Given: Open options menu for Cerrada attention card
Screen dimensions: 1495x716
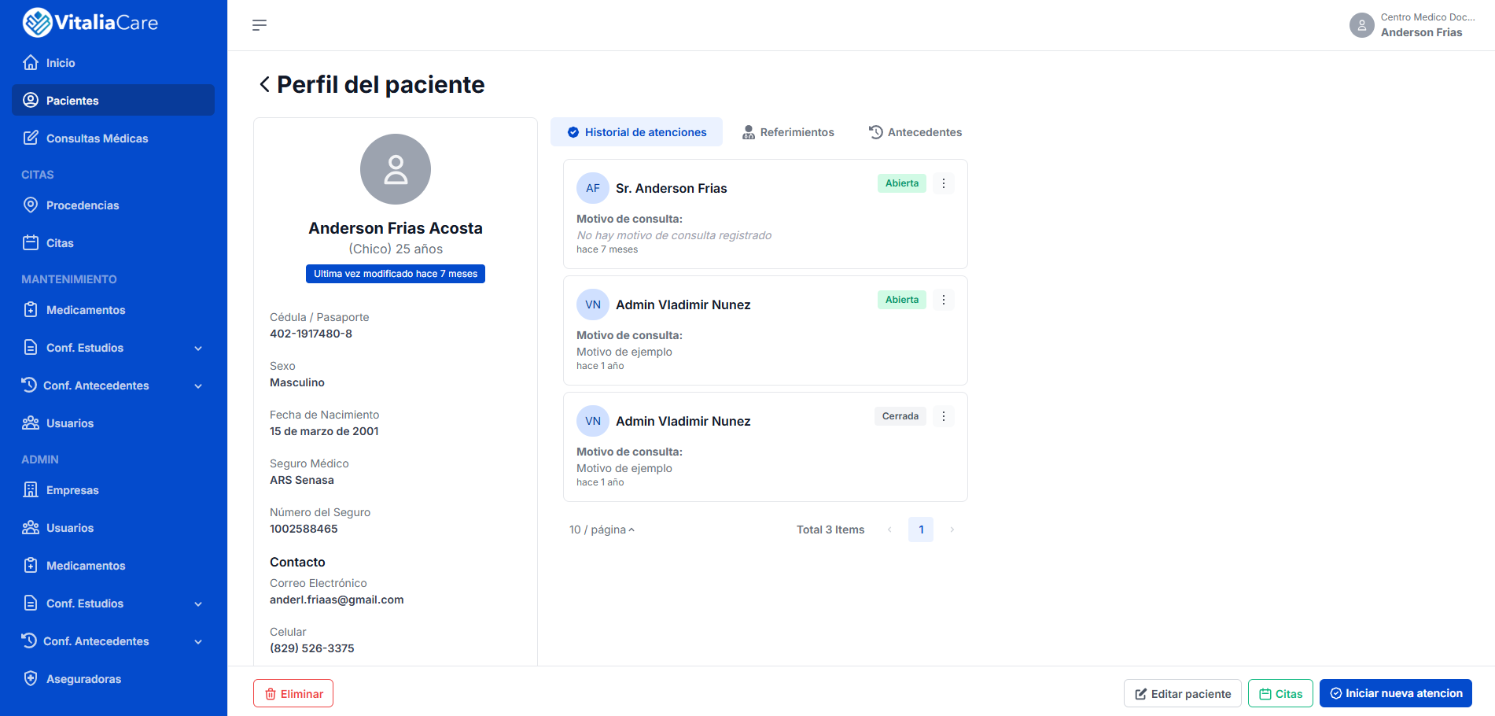Looking at the screenshot, I should [944, 416].
